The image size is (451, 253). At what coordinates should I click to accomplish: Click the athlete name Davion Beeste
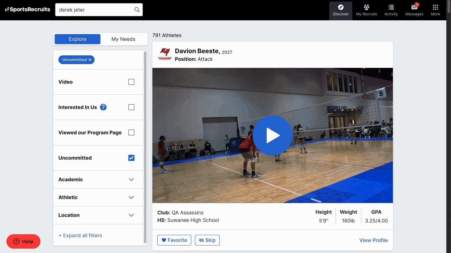(x=197, y=51)
